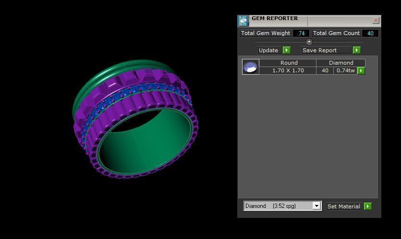Click the Save Report button label
Viewport: 401px width, 239px height.
(327, 50)
